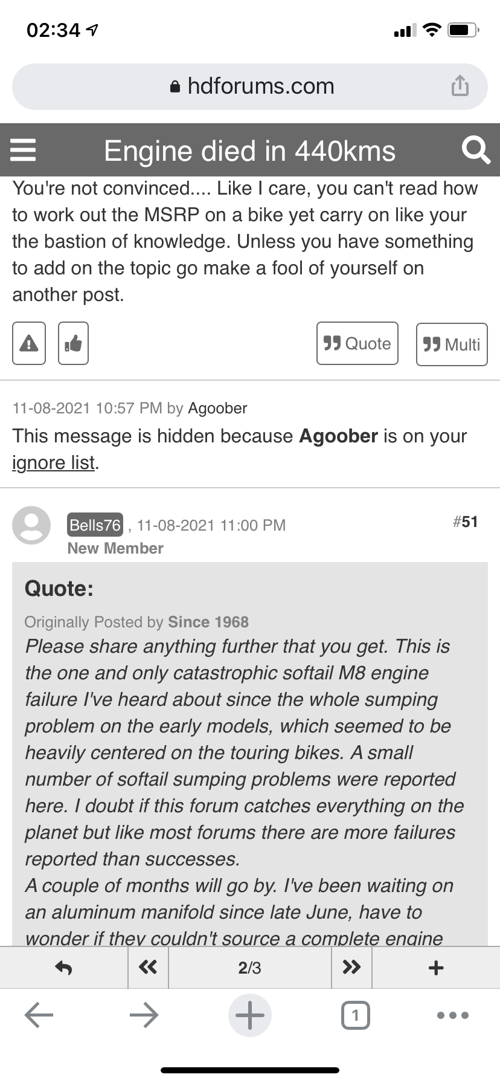Open the ignore list link
Screen dimensions: 500x1083
tap(54, 462)
